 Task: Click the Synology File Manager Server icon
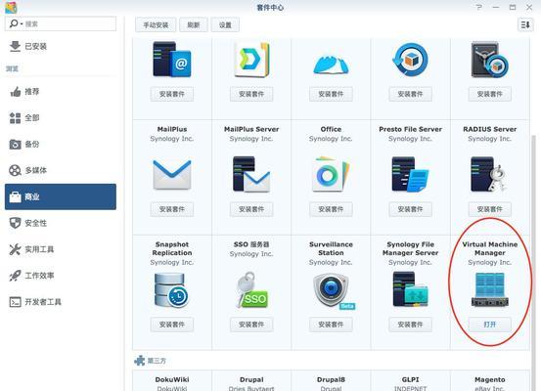pos(410,289)
